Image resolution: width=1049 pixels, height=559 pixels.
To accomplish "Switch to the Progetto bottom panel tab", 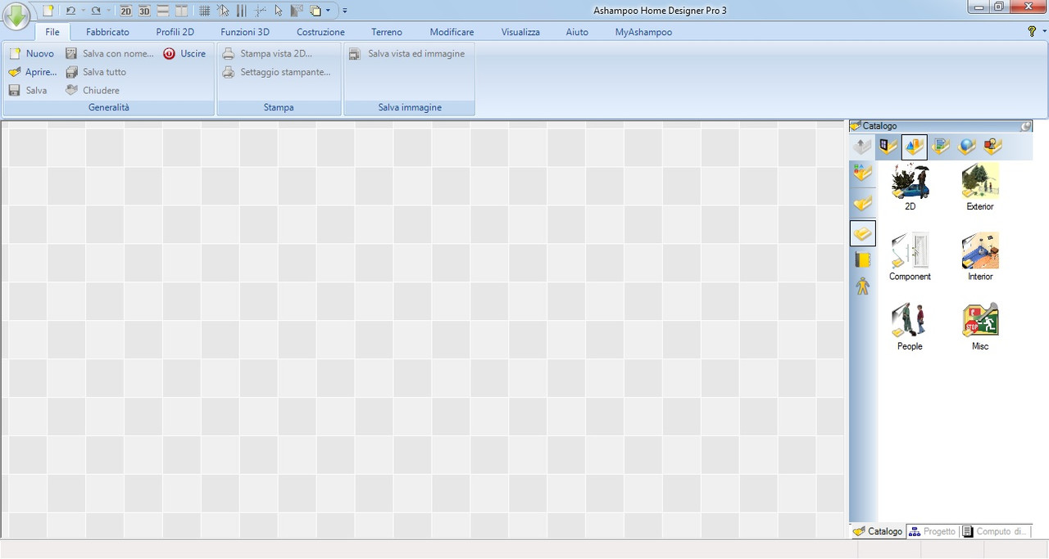I will (x=933, y=531).
